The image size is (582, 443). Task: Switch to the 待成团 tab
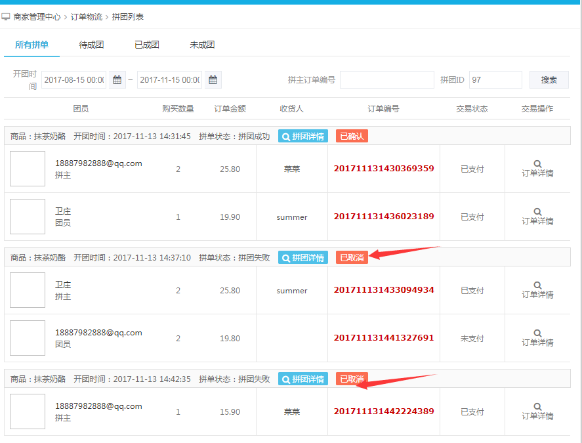pyautogui.click(x=91, y=45)
